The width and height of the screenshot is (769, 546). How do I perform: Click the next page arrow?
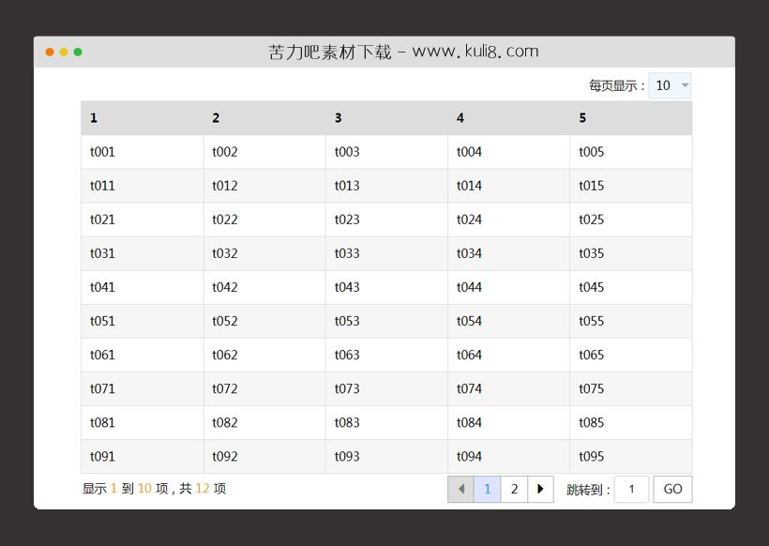coord(541,489)
